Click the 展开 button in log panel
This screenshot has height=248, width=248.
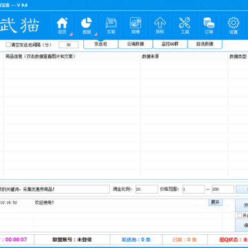pos(215,203)
